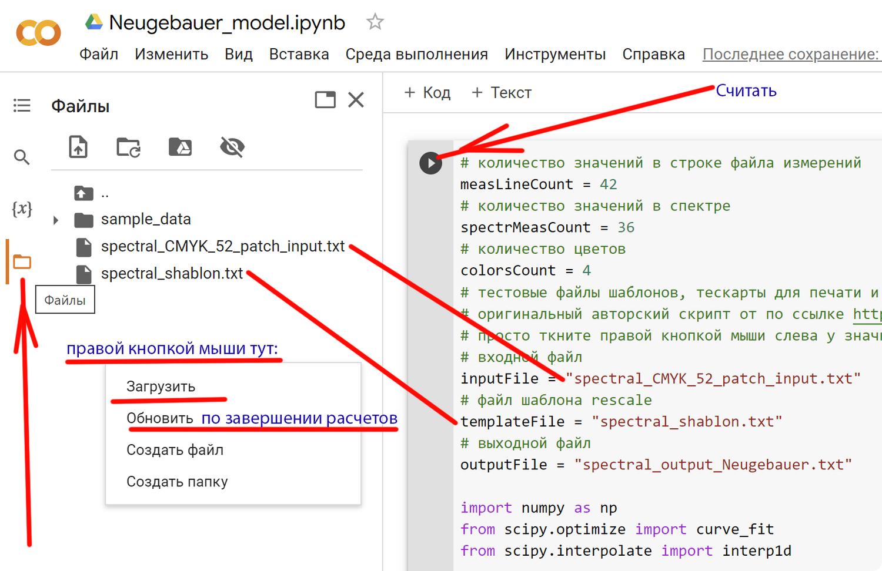882x571 pixels.
Task: Choose Создать папку from context menu
Action: 177,482
